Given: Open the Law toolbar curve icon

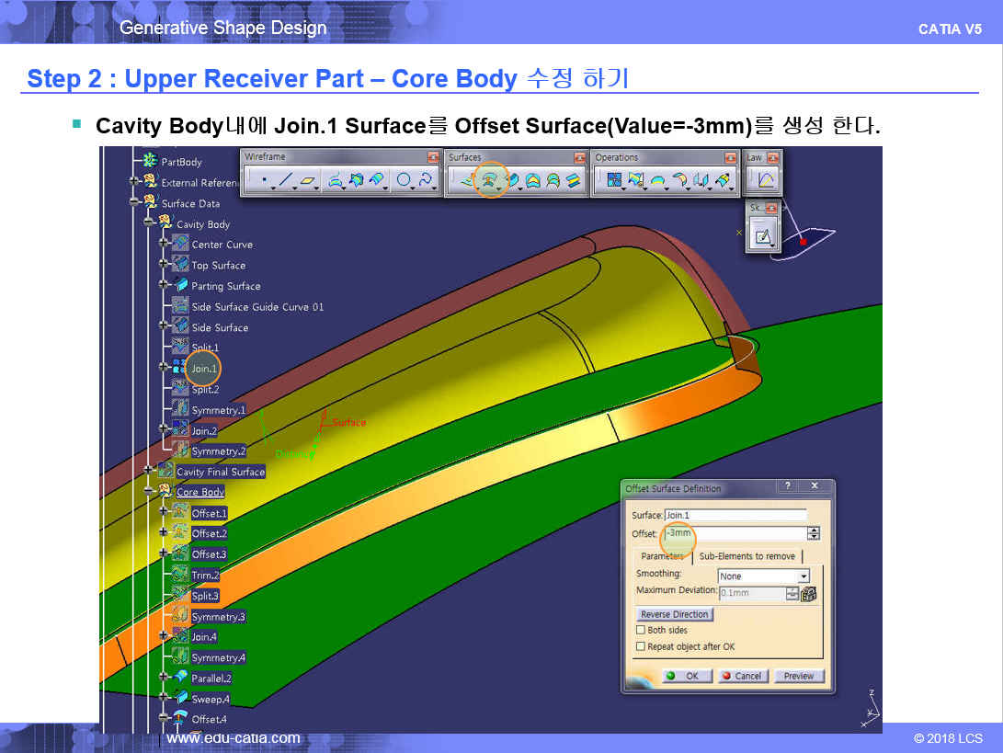Looking at the screenshot, I should pos(765,180).
